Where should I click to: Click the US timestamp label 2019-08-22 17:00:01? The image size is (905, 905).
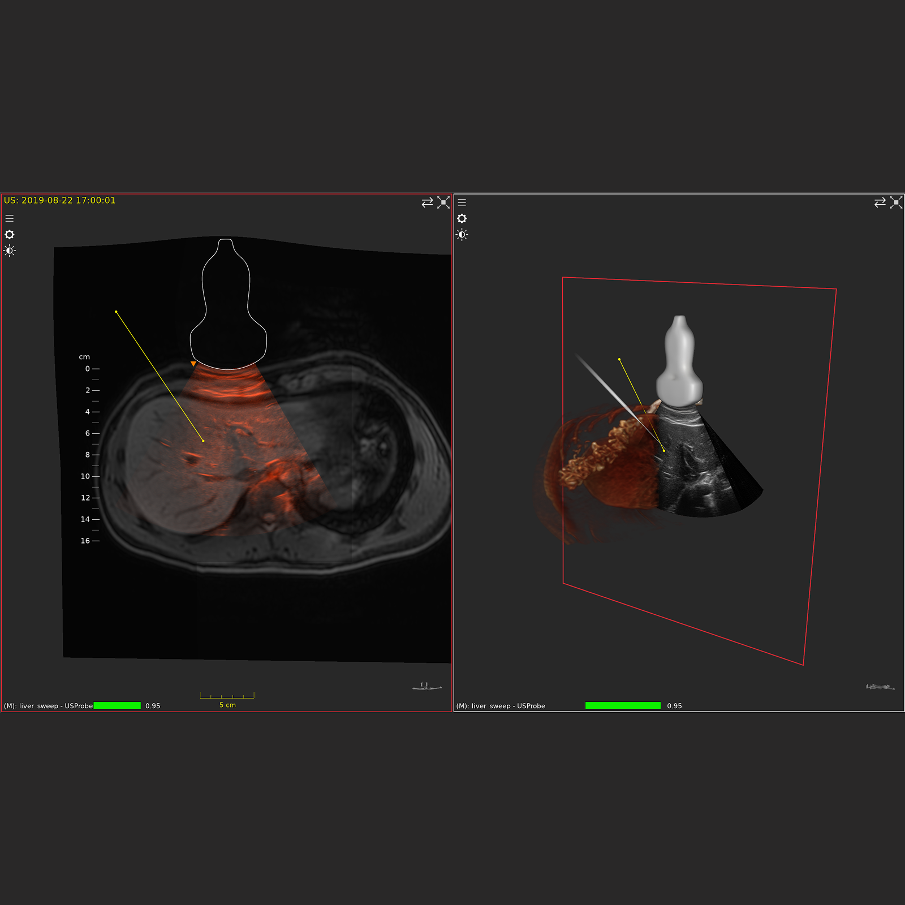[59, 200]
